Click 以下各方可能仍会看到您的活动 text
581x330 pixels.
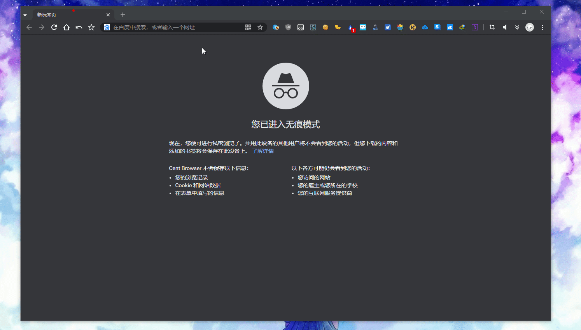331,168
